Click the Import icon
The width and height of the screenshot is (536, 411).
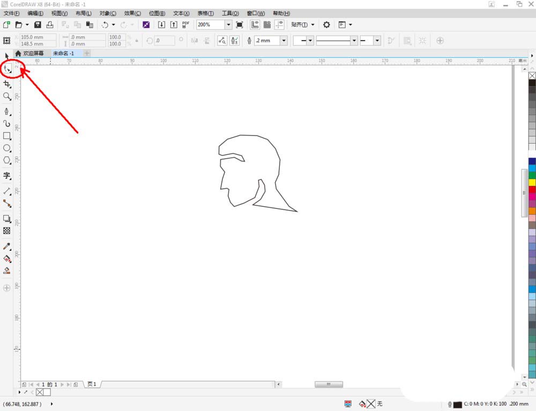[161, 25]
